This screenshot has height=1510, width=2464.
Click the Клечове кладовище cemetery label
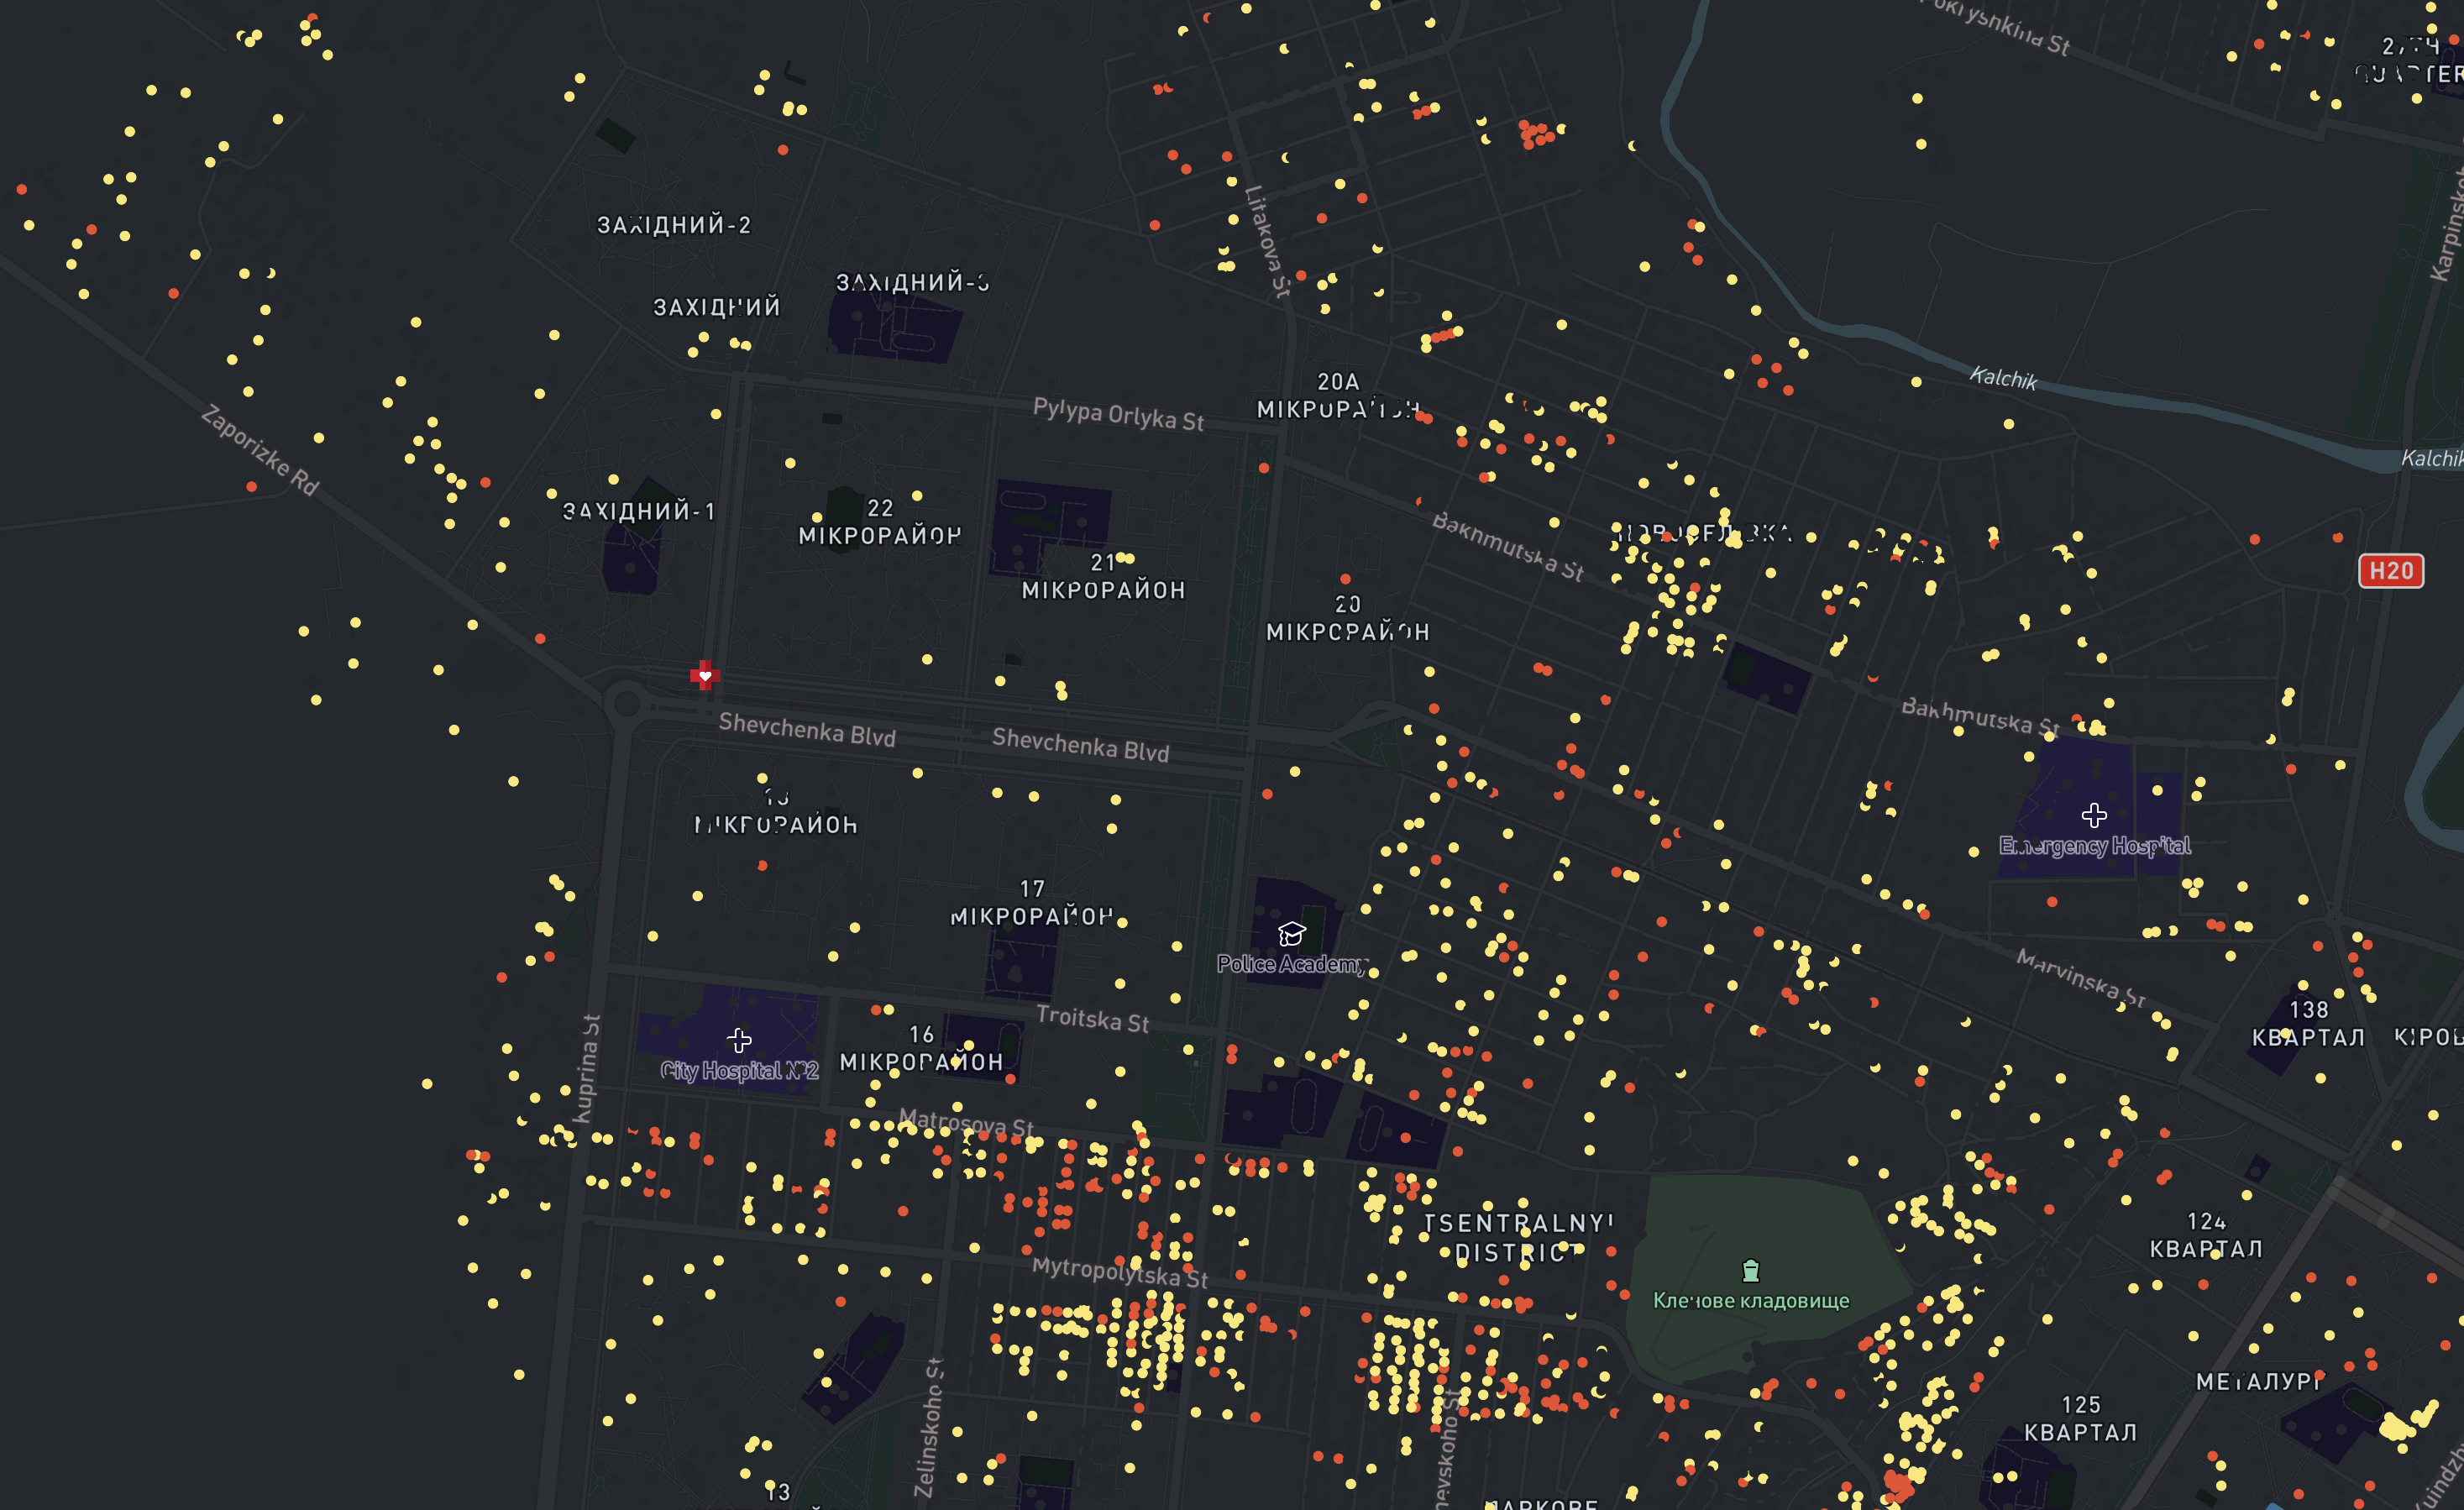coord(1750,1300)
